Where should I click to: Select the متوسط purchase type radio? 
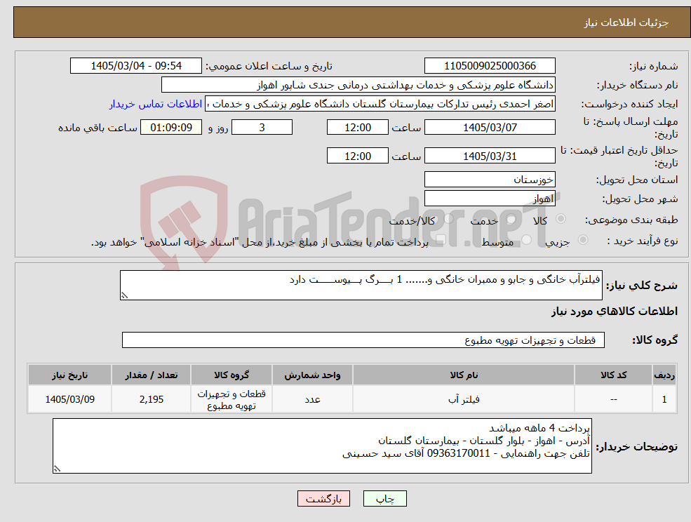tap(527, 239)
